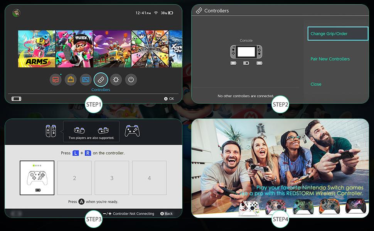The image size is (374, 231).
Task: Open the News icon on home menu
Action: tap(56, 80)
